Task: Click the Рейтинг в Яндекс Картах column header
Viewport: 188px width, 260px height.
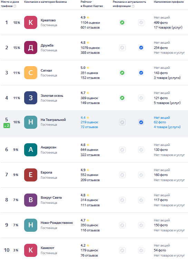Action: click(x=92, y=4)
